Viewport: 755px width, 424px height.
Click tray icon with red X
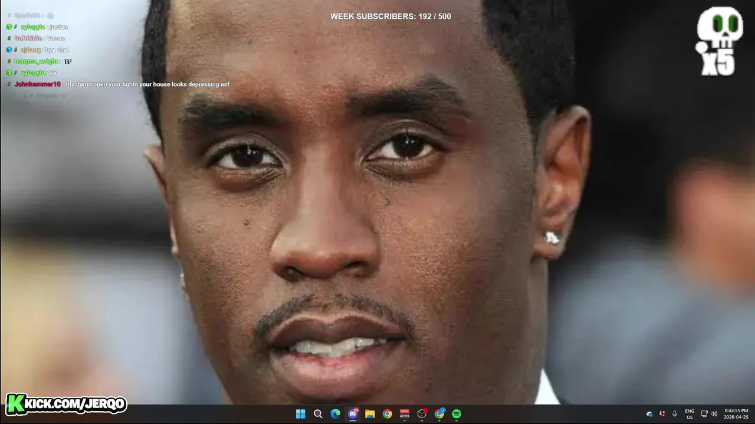pos(662,414)
